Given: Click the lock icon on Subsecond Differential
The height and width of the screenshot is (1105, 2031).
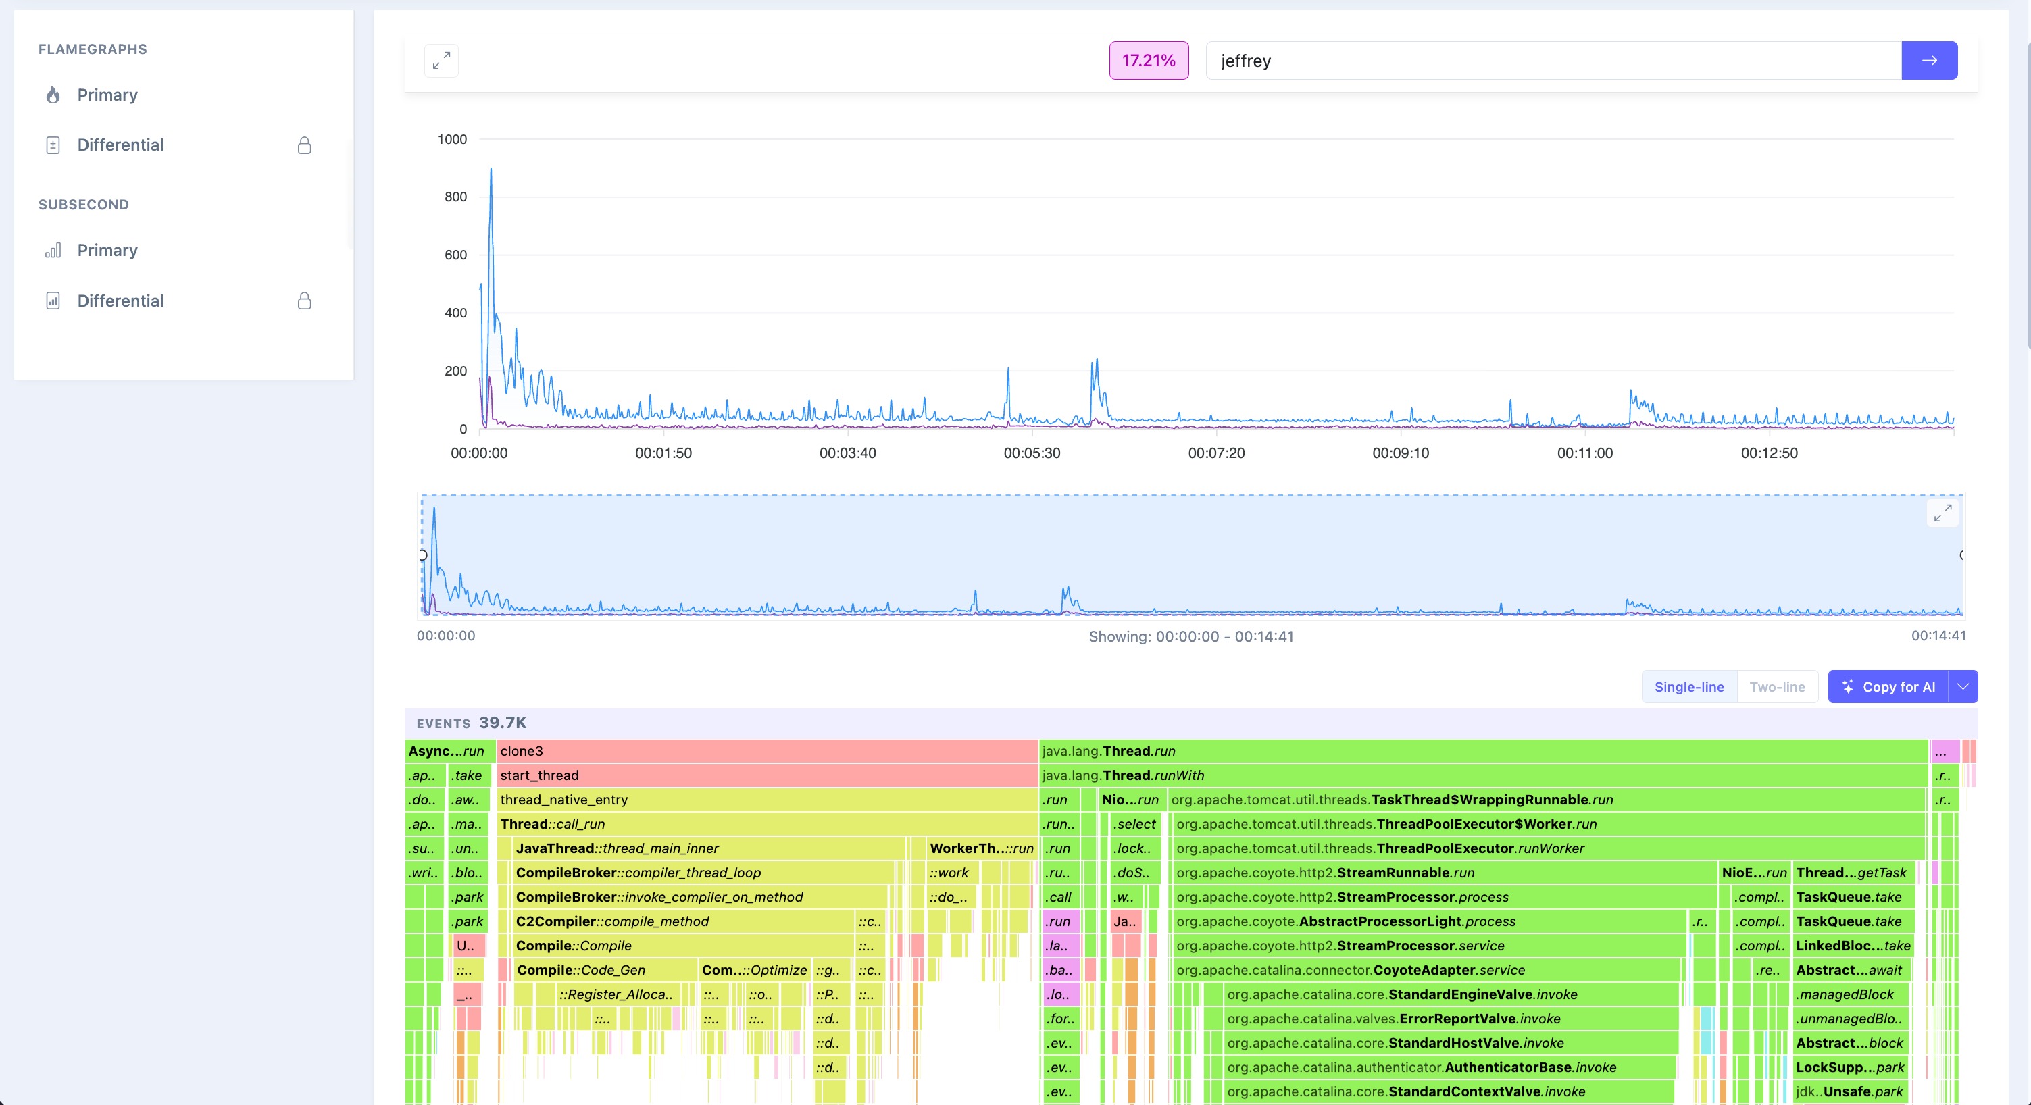Looking at the screenshot, I should click(304, 301).
